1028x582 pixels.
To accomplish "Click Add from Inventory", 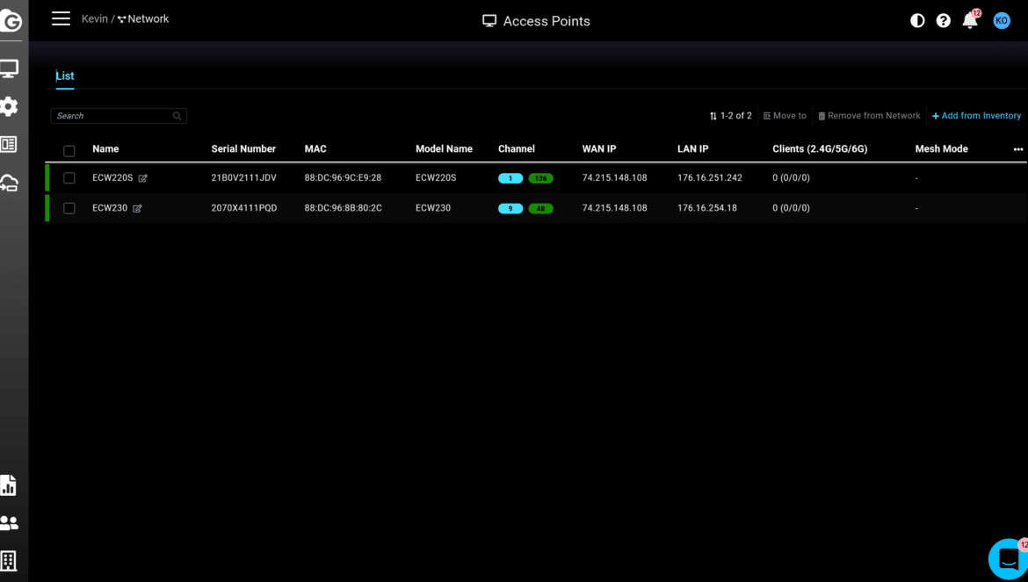I will [976, 116].
